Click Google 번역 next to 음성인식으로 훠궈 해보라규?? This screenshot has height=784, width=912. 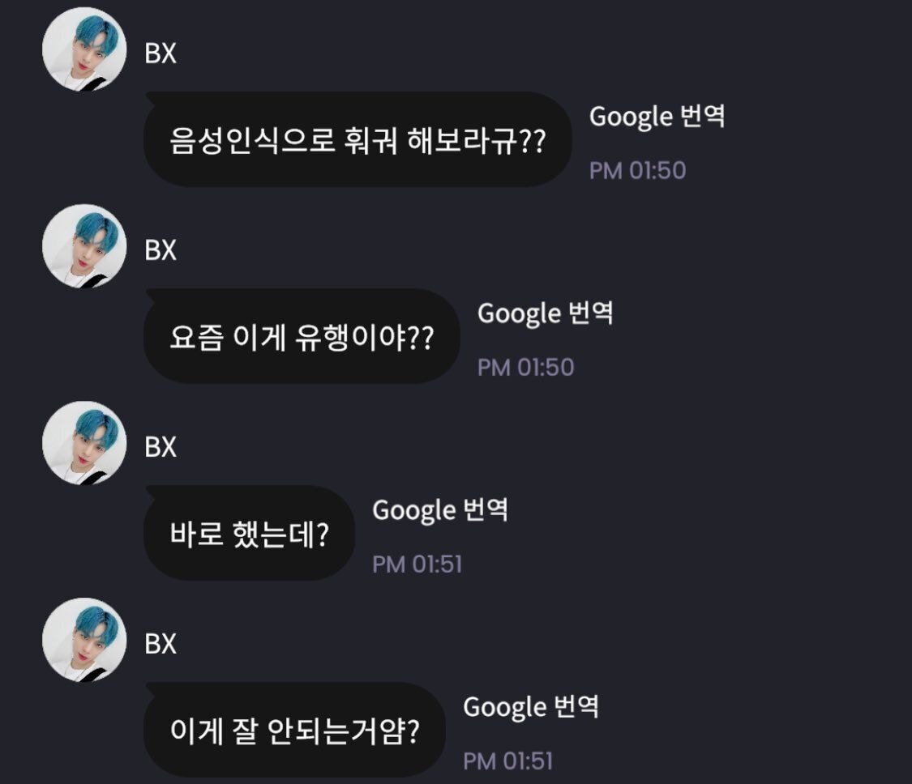tap(657, 117)
